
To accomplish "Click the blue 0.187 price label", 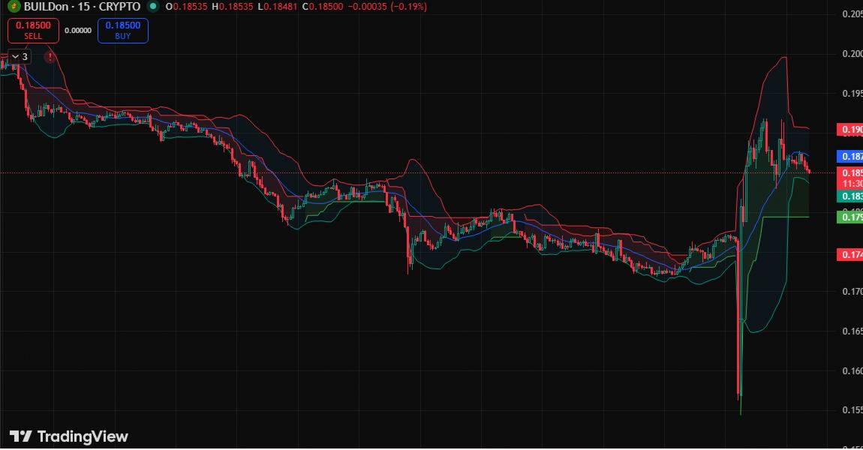I will [849, 156].
